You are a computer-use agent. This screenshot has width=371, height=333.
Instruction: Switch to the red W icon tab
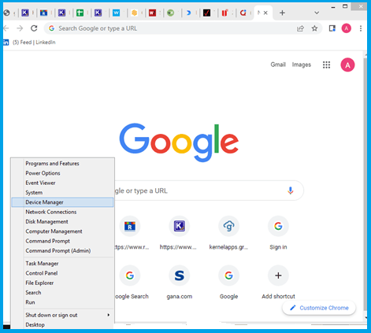(152, 13)
